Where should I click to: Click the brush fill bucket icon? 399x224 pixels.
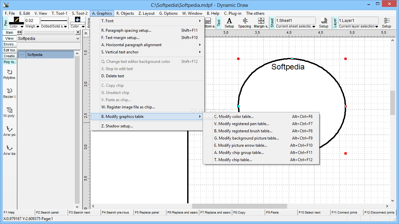[78, 19]
